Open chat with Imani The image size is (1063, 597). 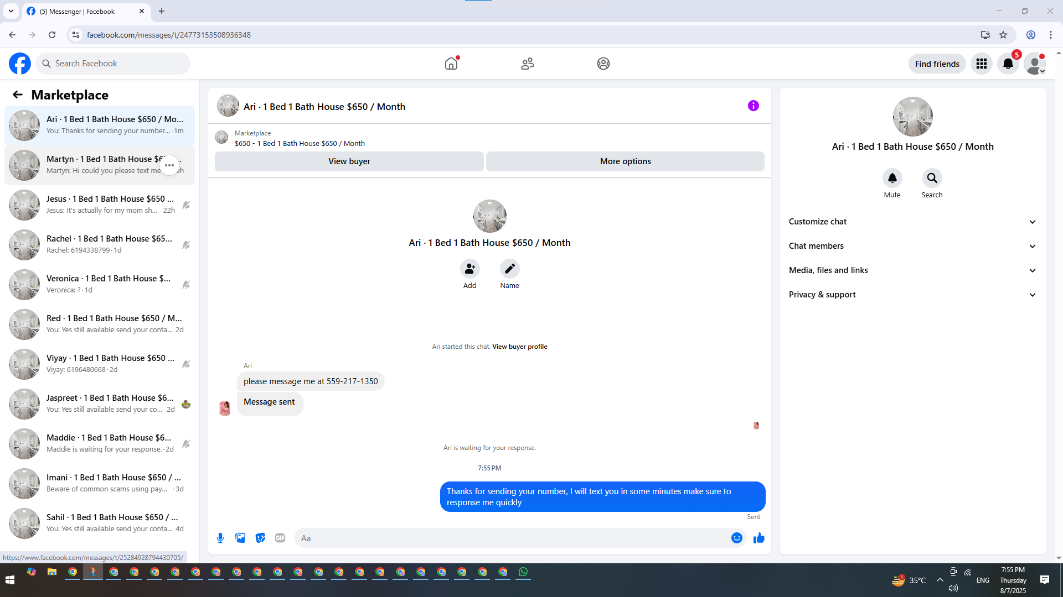coord(100,484)
